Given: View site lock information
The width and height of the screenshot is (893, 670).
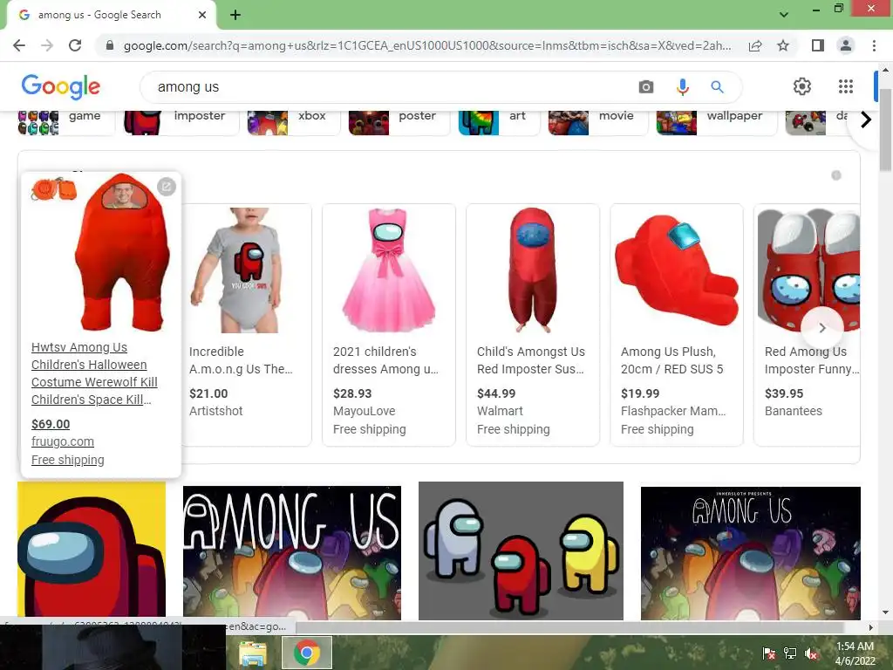Looking at the screenshot, I should tap(110, 45).
